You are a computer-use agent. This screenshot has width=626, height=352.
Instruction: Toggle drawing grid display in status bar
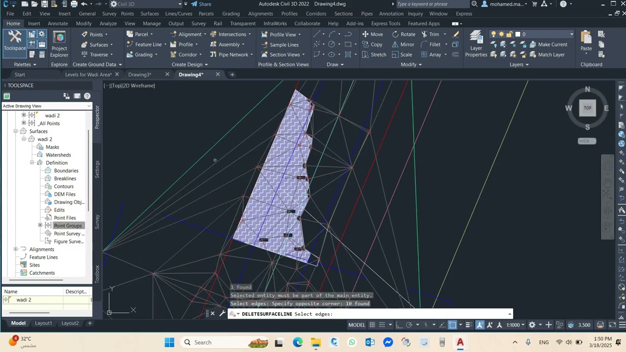click(x=372, y=325)
